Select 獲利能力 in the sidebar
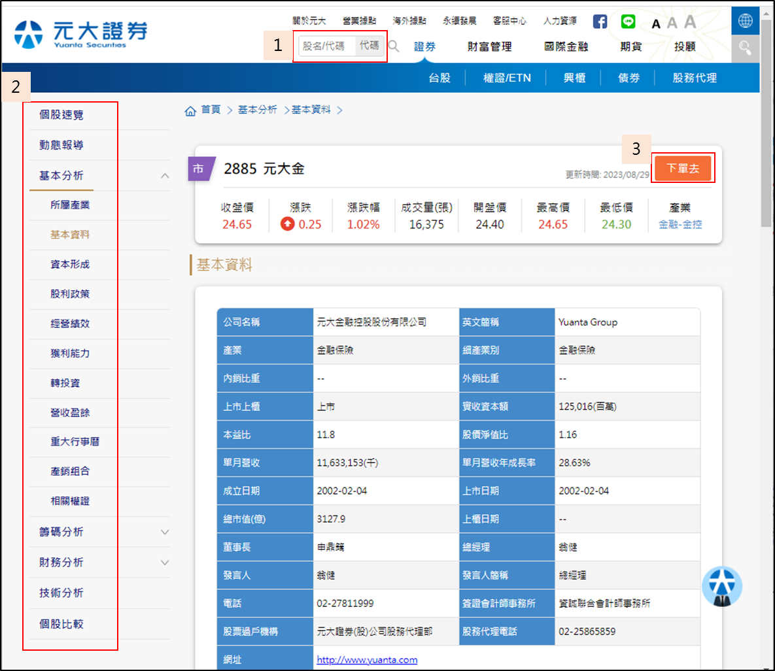Image resolution: width=775 pixels, height=671 pixels. coord(70,353)
